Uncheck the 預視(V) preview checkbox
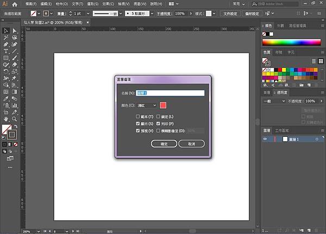The width and height of the screenshot is (326, 234). coord(137,131)
